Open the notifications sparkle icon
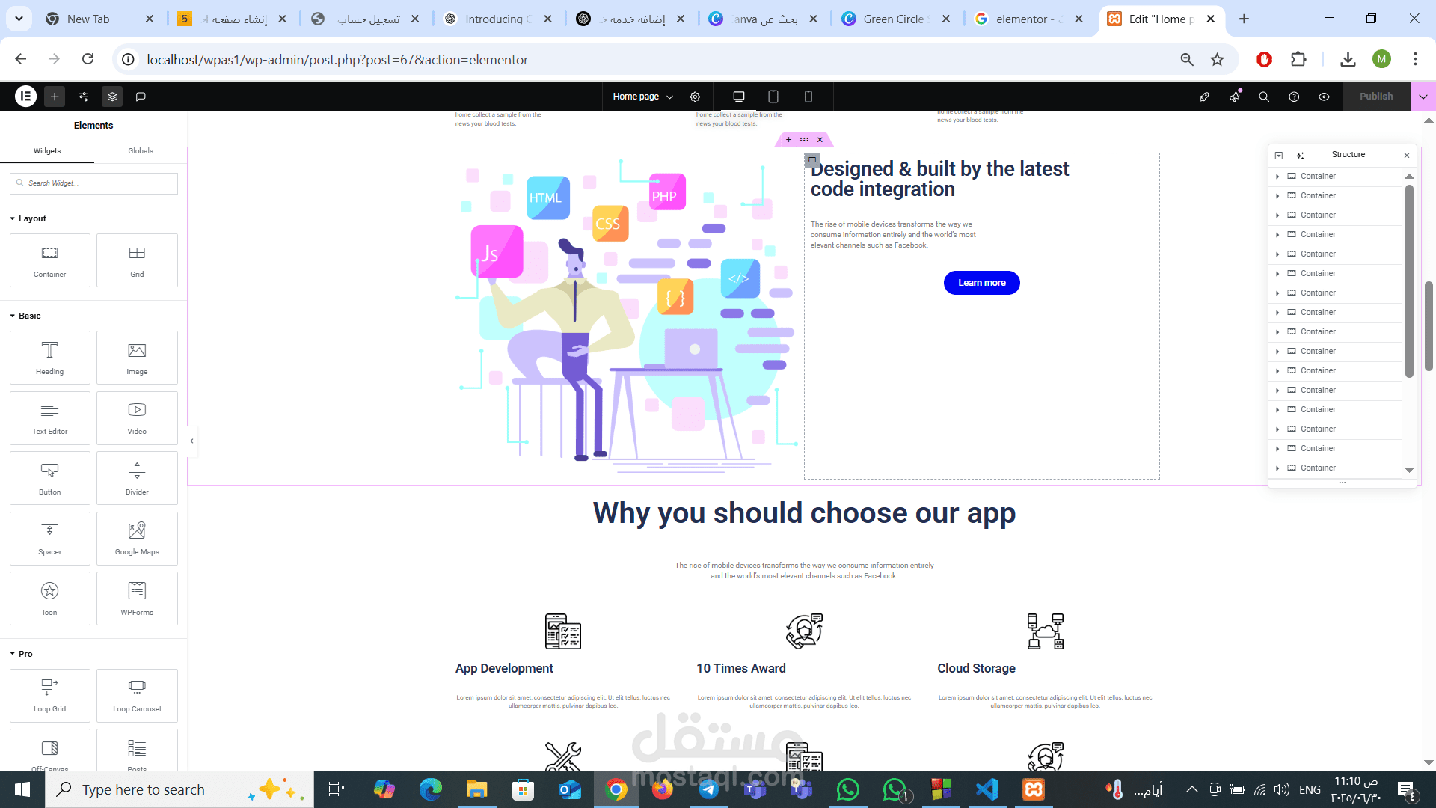 click(x=1234, y=97)
